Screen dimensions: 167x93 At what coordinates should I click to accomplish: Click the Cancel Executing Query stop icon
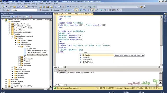62,10
